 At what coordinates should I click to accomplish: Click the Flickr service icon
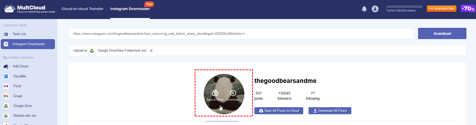click(6, 86)
